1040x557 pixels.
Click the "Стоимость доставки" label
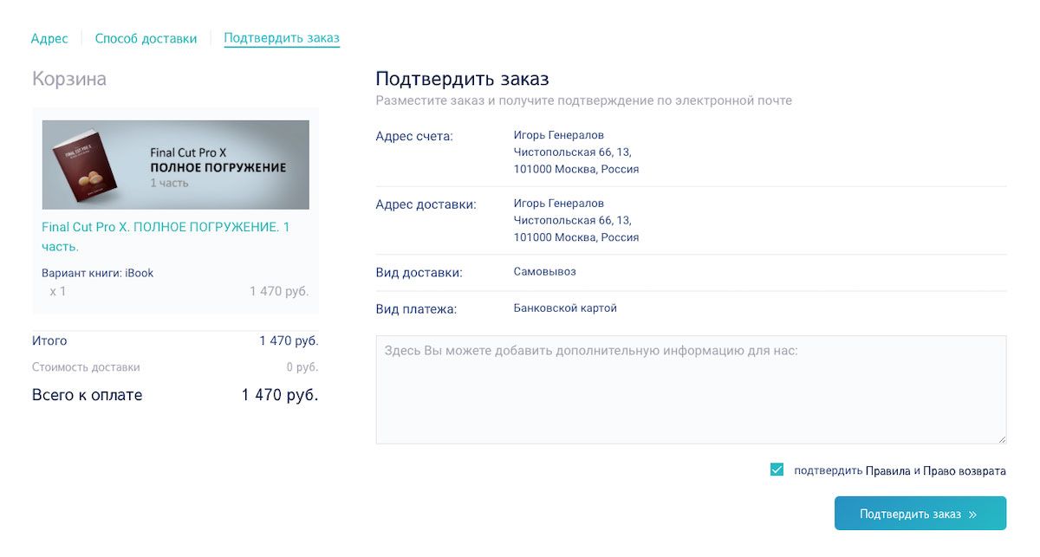(x=86, y=367)
